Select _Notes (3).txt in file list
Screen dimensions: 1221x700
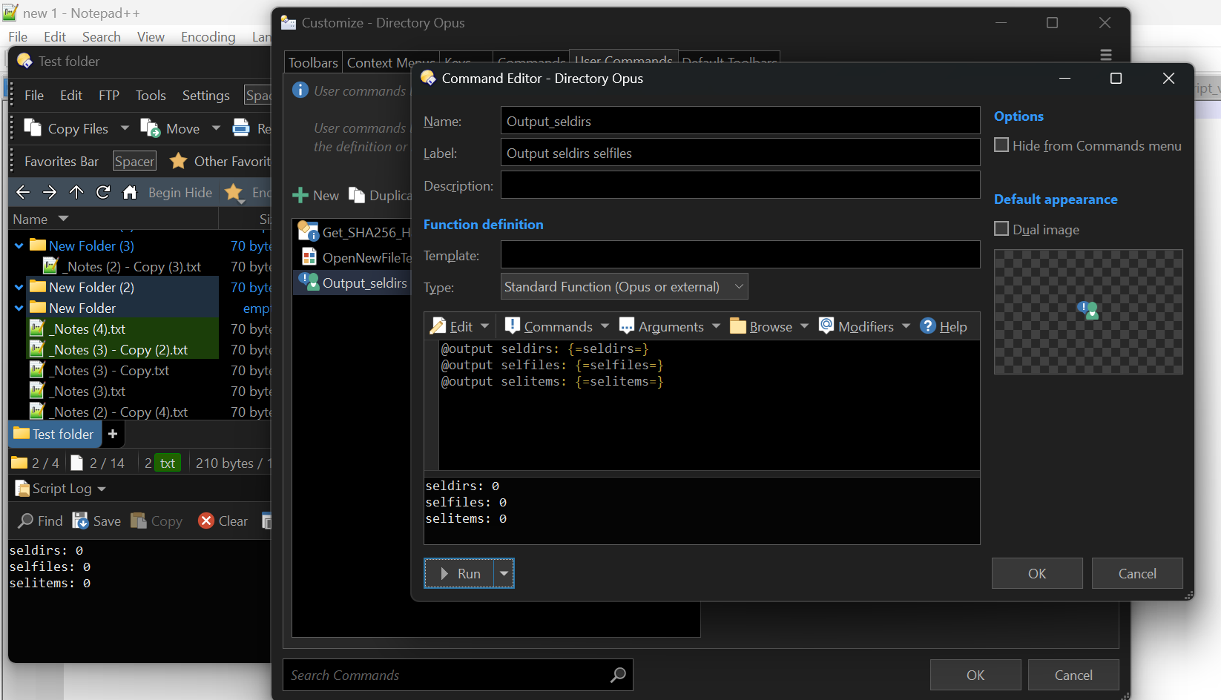click(89, 392)
